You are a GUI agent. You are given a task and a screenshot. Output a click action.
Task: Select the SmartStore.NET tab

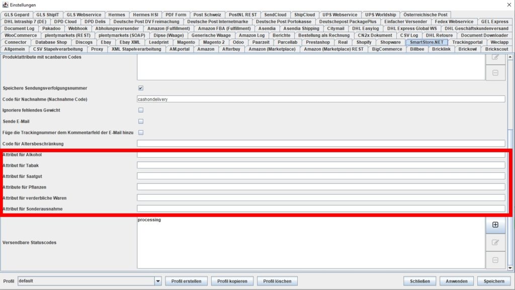point(426,42)
